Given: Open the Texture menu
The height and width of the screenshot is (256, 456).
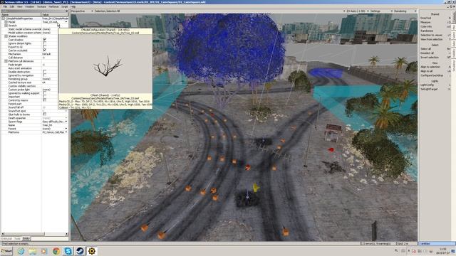Looking at the screenshot, I should coord(41,6).
